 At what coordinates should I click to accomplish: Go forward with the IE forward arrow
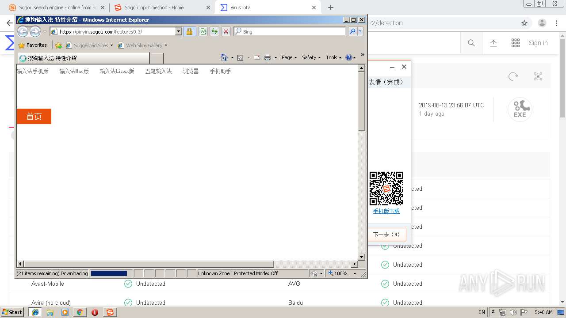(x=35, y=31)
